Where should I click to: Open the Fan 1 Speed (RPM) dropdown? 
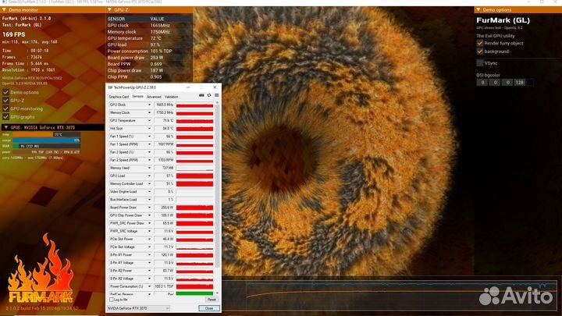pos(149,144)
